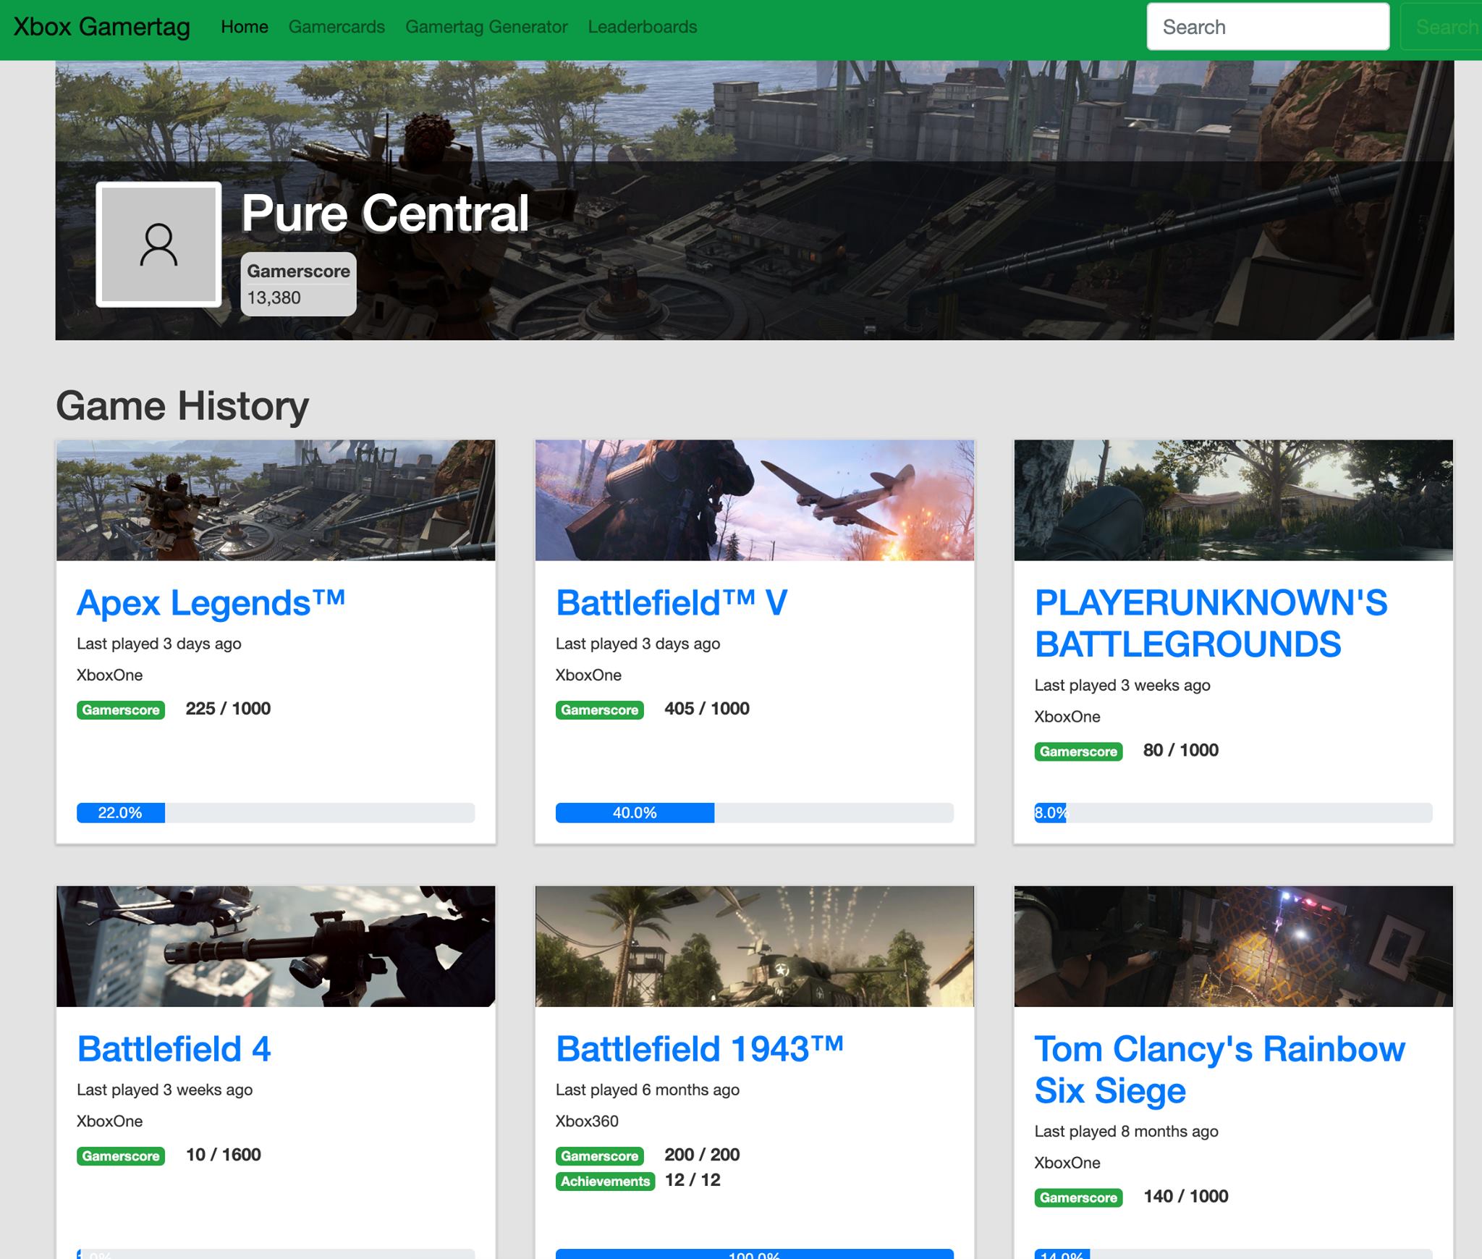Click the Game History heading
1482x1259 pixels.
182,405
